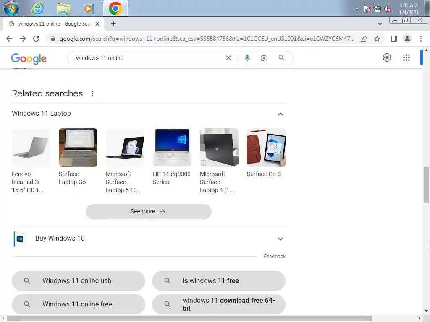Share this page icon in address bar
430x322 pixels.
click(x=364, y=39)
